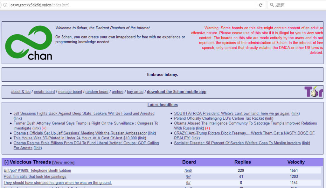Visit a random board

coord(97,92)
